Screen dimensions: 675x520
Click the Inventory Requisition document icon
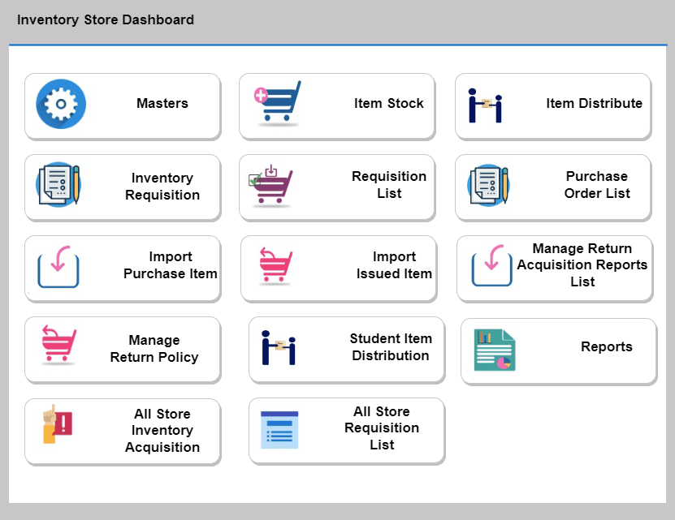click(x=58, y=185)
